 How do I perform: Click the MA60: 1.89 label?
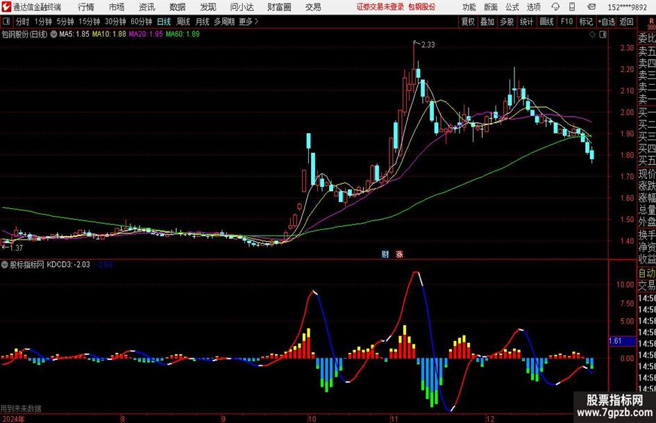coord(183,34)
